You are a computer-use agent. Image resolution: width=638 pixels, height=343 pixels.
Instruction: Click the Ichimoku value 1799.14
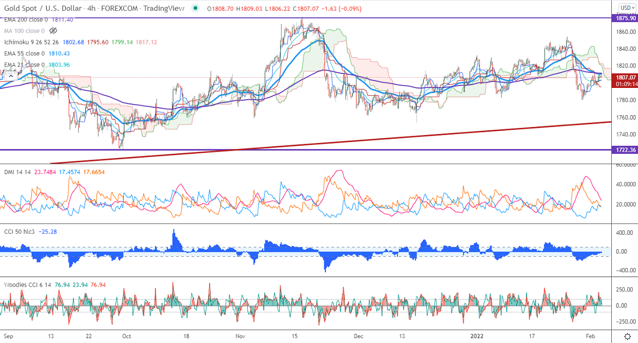pyautogui.click(x=122, y=42)
